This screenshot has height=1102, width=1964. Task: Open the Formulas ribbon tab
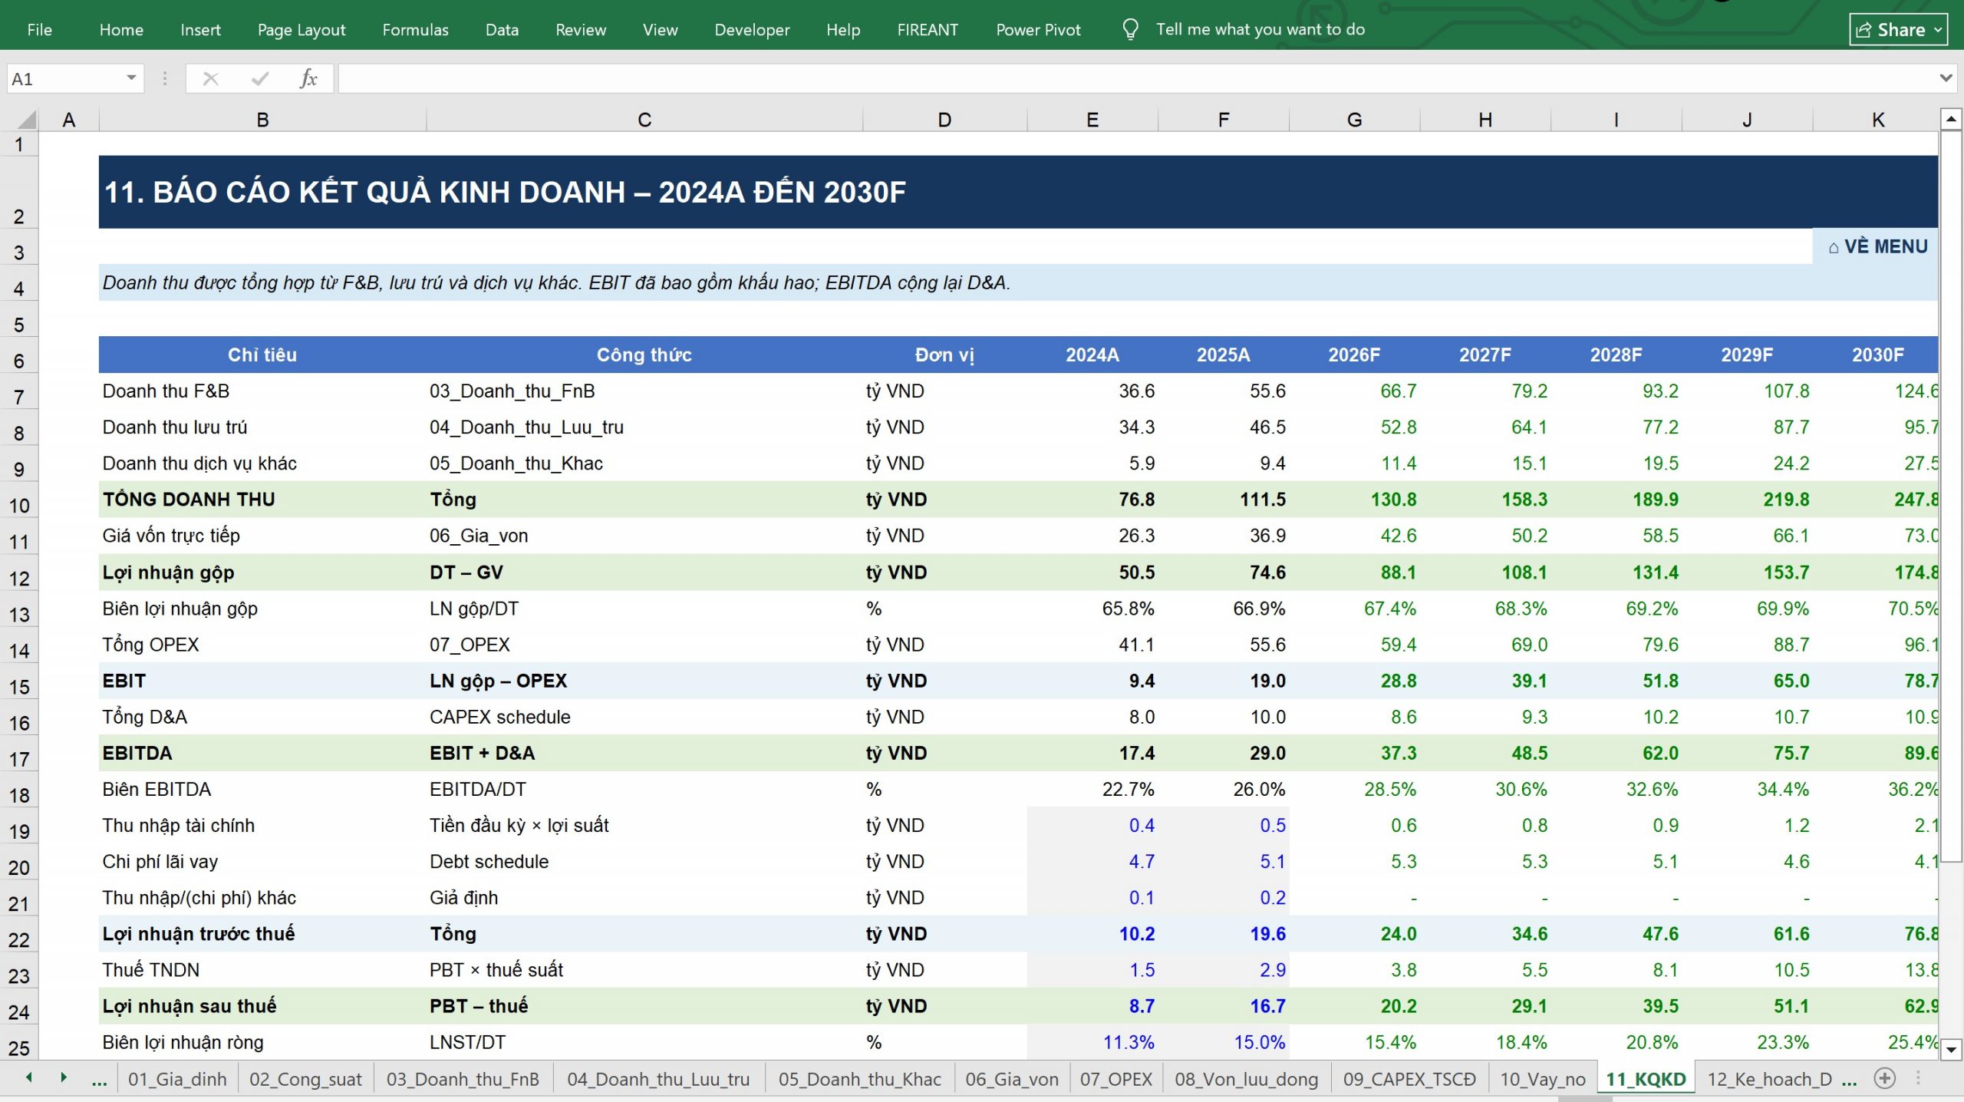point(415,30)
